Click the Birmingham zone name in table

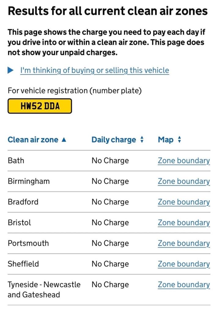pos(29,181)
